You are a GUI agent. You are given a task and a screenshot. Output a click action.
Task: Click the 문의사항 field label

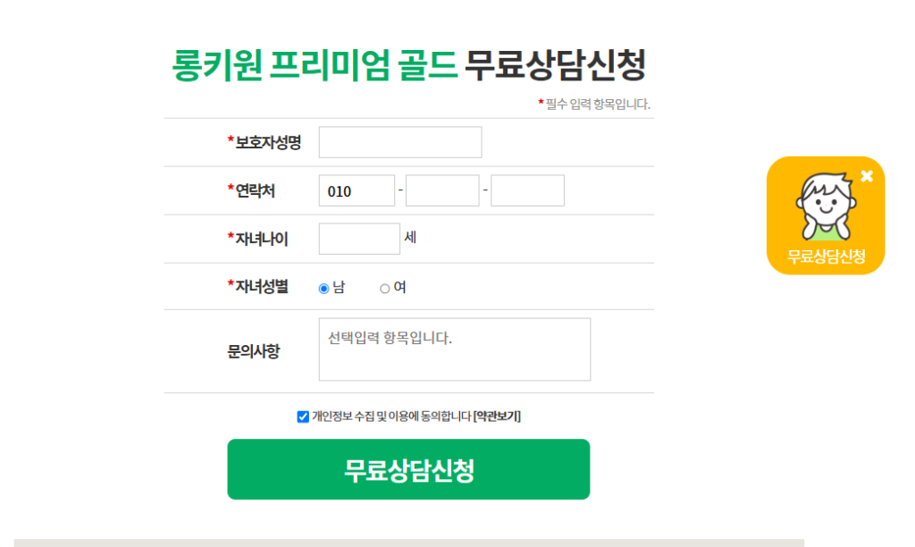(253, 351)
